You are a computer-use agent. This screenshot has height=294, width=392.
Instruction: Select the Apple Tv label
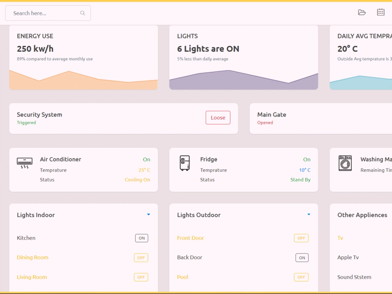point(348,258)
